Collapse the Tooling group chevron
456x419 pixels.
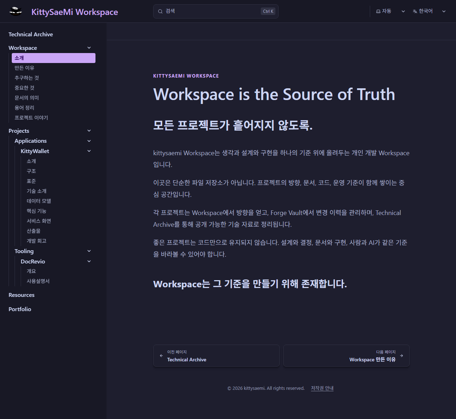click(89, 251)
